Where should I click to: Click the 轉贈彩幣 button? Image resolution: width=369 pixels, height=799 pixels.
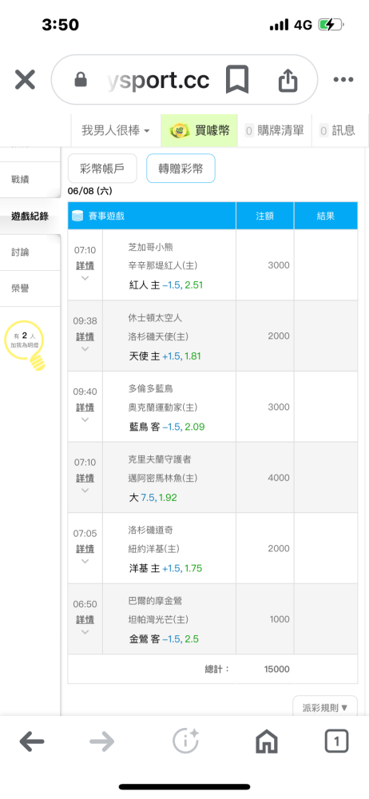tap(181, 168)
